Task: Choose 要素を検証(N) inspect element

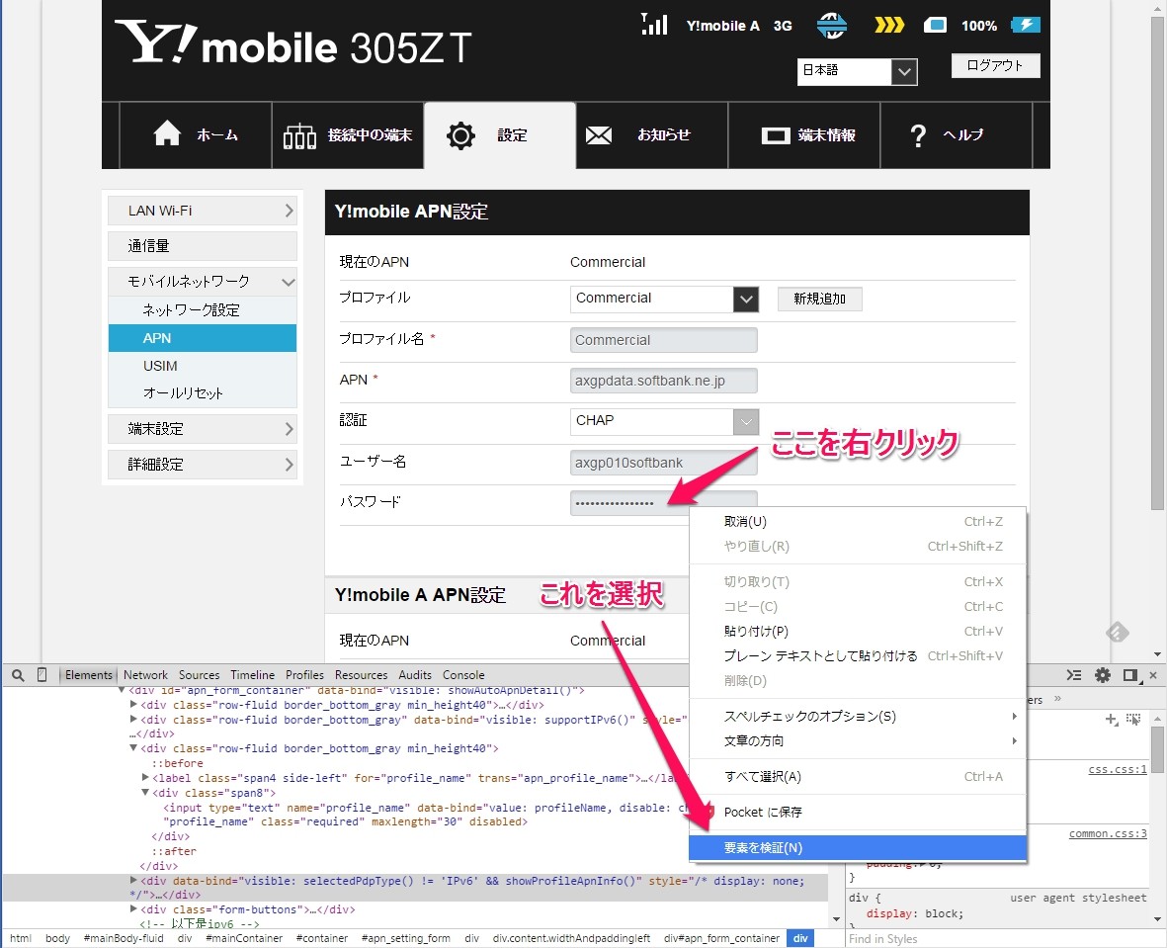Action: [x=858, y=847]
